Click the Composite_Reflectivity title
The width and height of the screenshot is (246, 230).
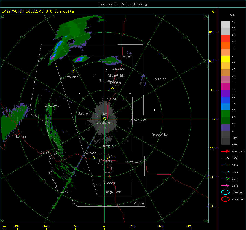(123, 4)
